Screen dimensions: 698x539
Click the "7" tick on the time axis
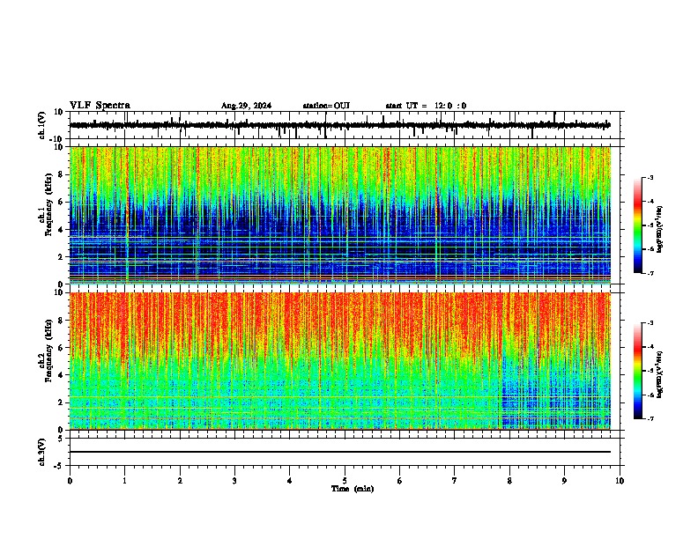tap(455, 481)
